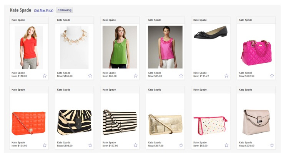281x153 pixels.
Task: Star the striped clutch at $187.99
Action: pyautogui.click(x=136, y=145)
